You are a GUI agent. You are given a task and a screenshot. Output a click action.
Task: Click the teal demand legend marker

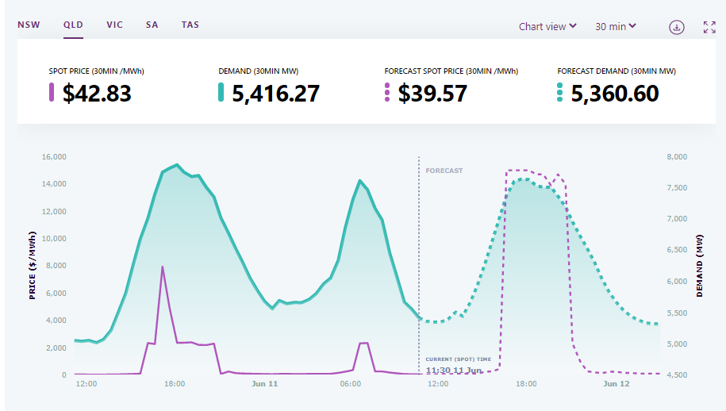pyautogui.click(x=221, y=93)
